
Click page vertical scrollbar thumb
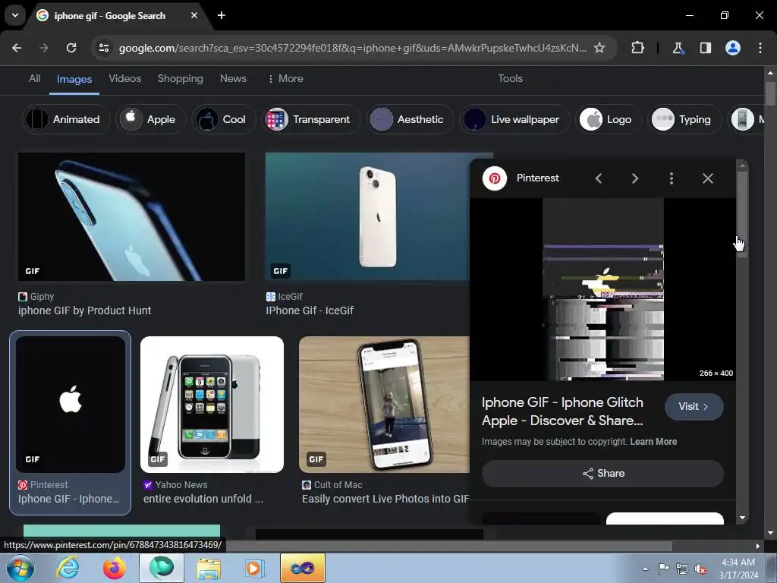(x=770, y=93)
